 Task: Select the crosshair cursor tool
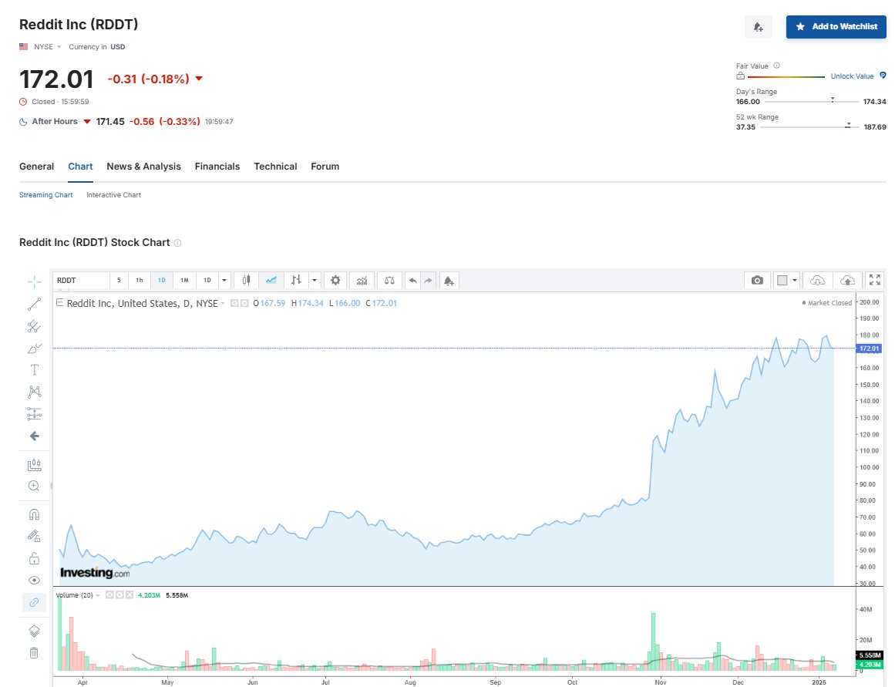(x=34, y=281)
